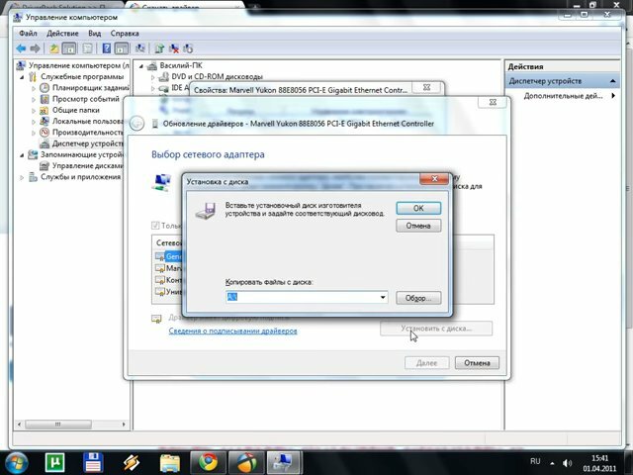Open the Справка menu
Viewport: 633px width, 475px height.
(125, 33)
